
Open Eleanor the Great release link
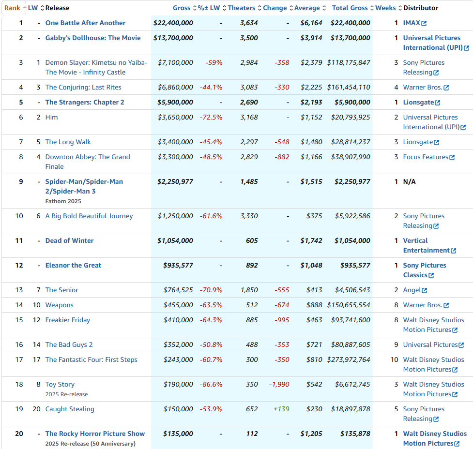click(73, 266)
